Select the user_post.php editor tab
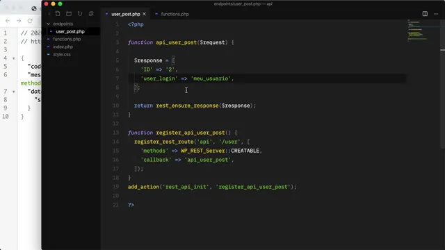Image resolution: width=445 pixels, height=250 pixels. click(x=126, y=14)
